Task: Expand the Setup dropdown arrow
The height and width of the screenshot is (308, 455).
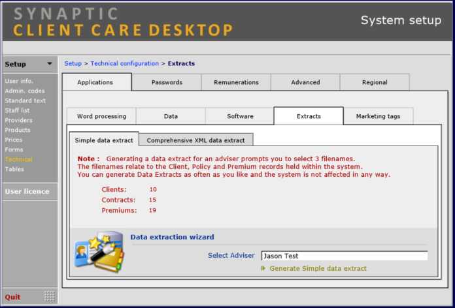Action: pos(50,64)
